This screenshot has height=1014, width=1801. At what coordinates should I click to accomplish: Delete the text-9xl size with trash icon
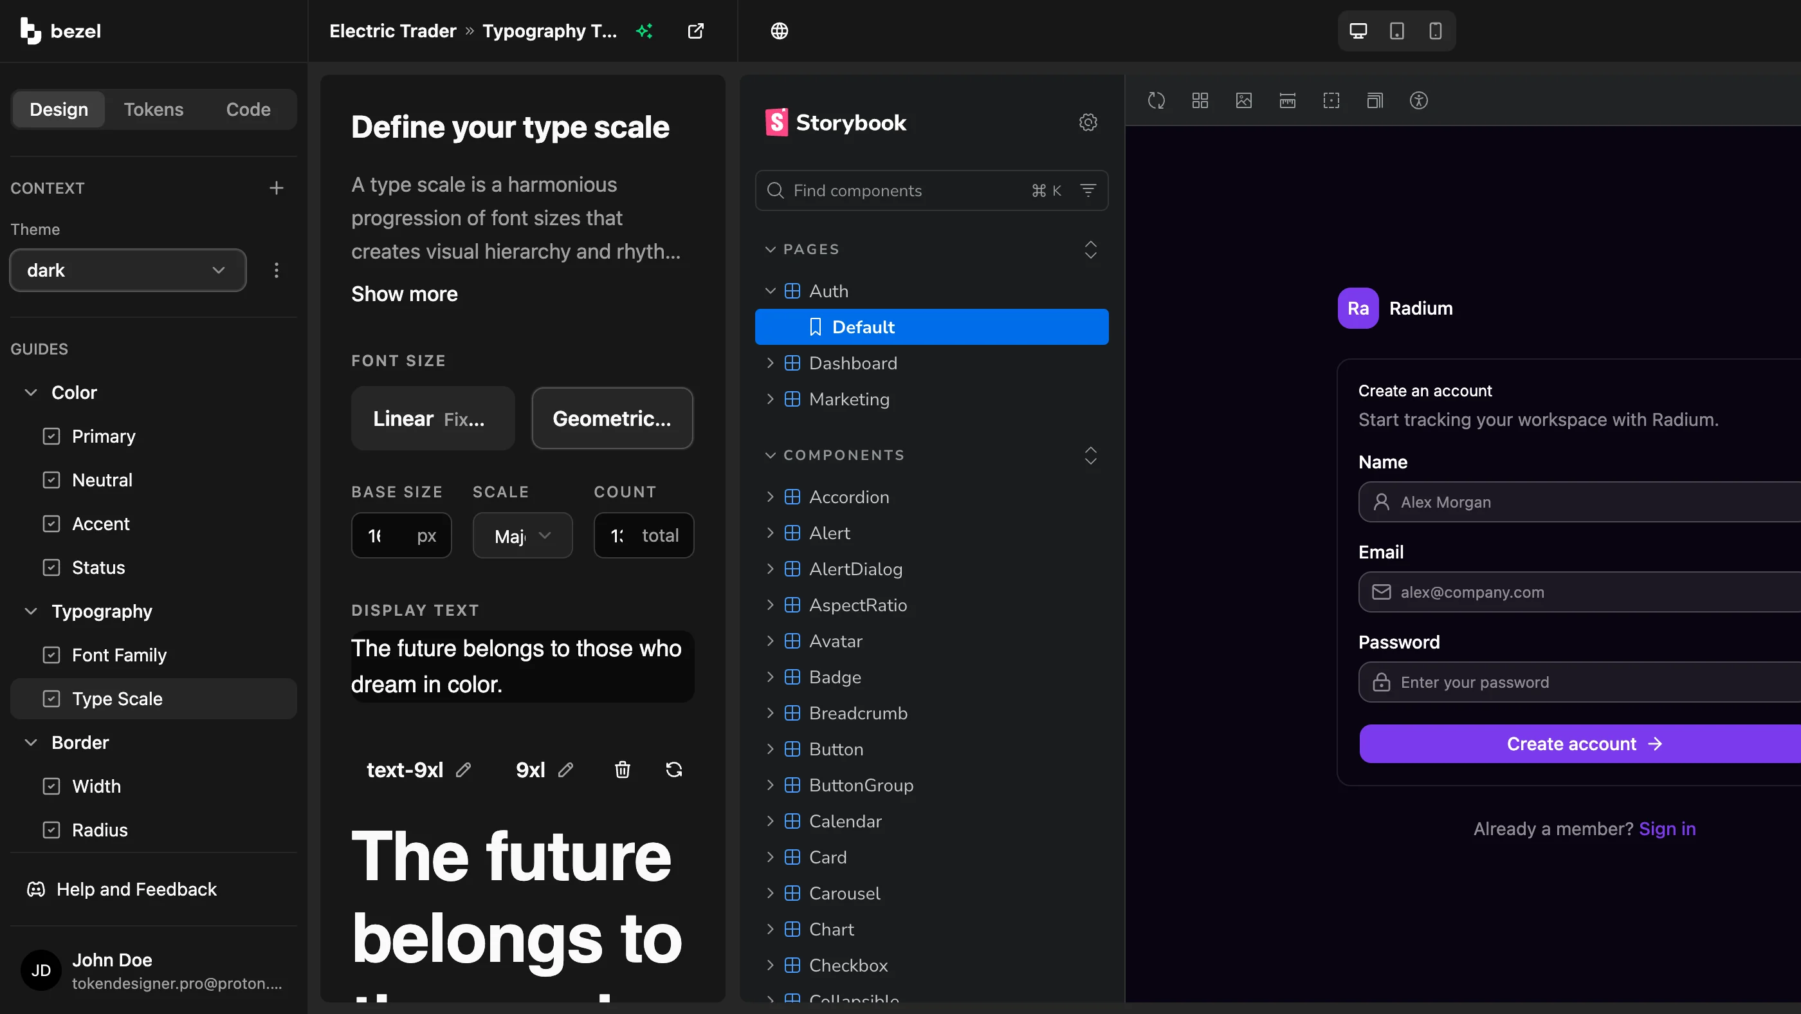click(622, 770)
